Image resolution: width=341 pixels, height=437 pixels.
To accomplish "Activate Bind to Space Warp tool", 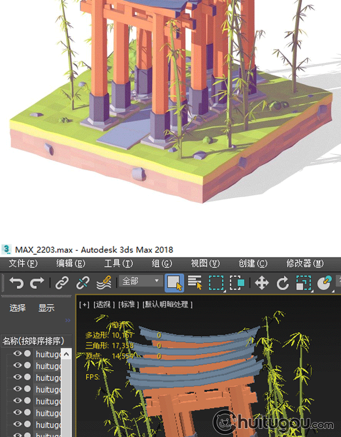I will [104, 283].
